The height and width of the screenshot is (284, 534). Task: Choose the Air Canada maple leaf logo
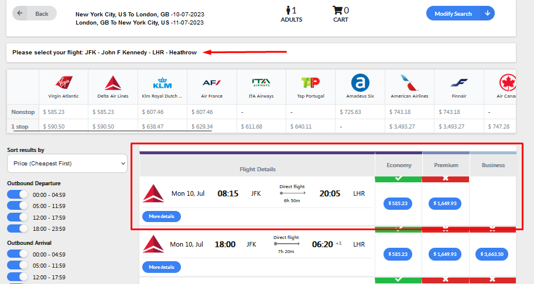(508, 82)
